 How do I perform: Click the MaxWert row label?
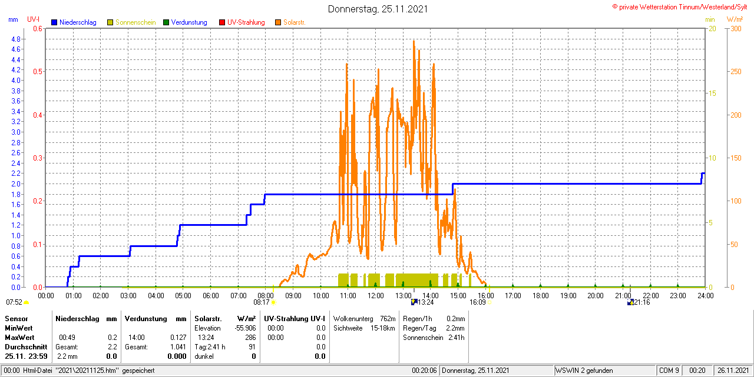click(20, 338)
